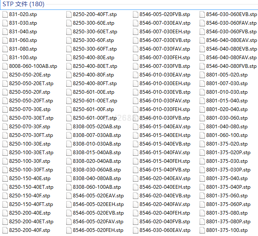Select file 8801-375-020P.stp
Viewport: 258px width, 236px height.
click(228, 153)
